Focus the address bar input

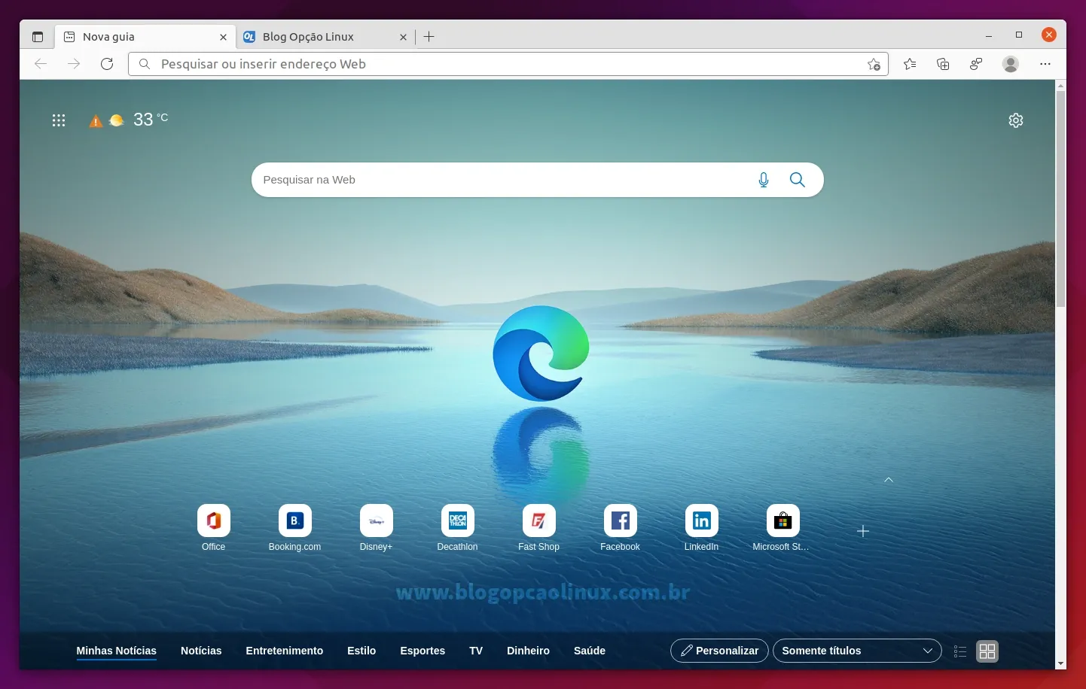(x=508, y=64)
